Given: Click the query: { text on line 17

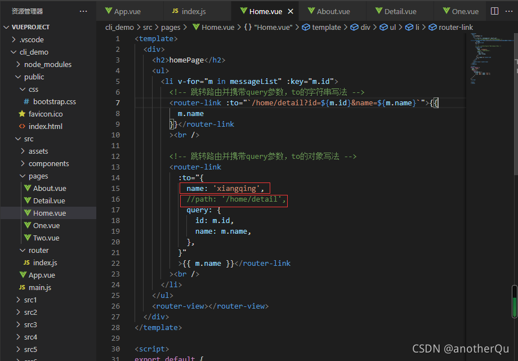Looking at the screenshot, I should (x=203, y=210).
